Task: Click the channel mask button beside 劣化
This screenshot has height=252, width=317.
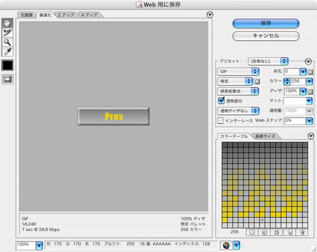Action: [x=310, y=72]
